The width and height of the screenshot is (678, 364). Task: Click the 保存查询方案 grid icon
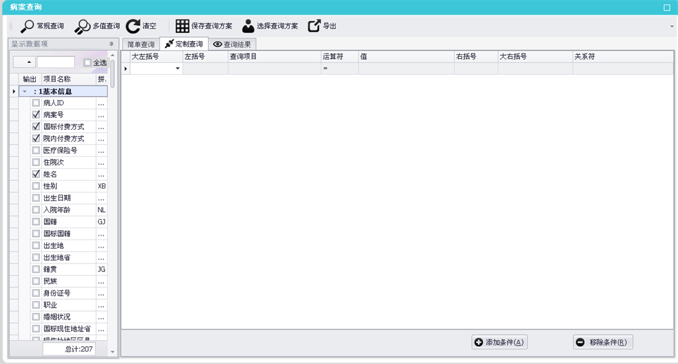(182, 26)
